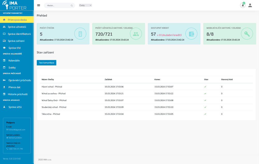Click the key icon in Mobilní klíče card

tap(247, 34)
